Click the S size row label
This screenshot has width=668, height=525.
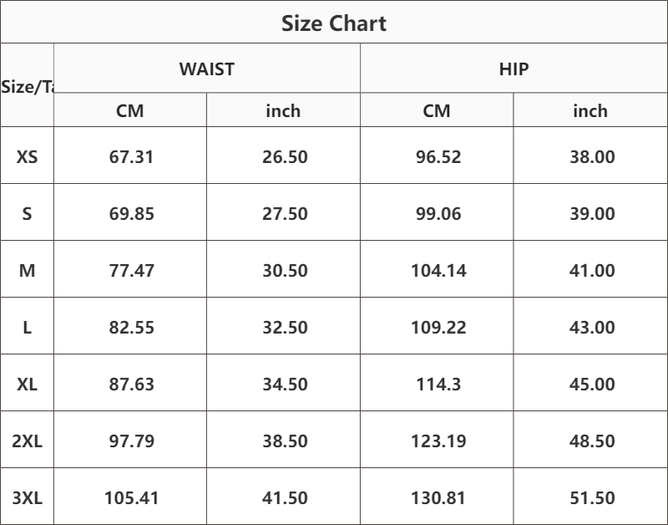tap(28, 213)
